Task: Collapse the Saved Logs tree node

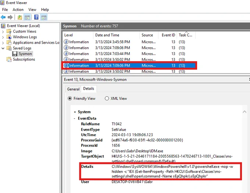Action: (3, 48)
